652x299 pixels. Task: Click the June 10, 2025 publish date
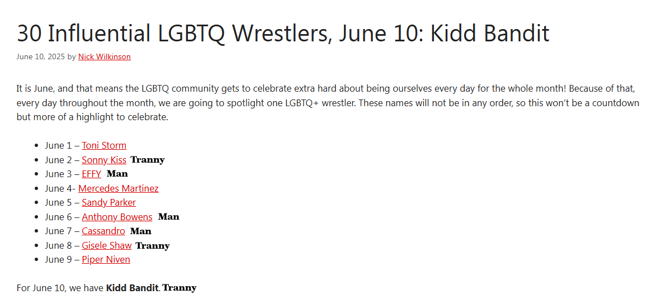coord(41,56)
